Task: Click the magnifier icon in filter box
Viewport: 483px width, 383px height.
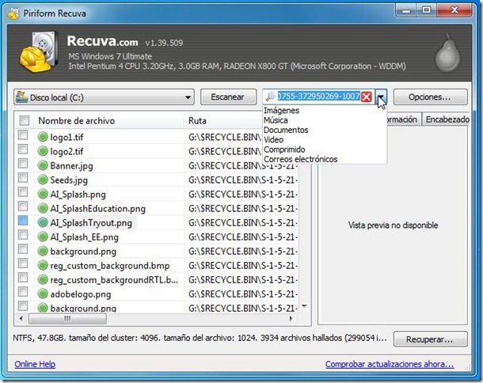Action: 270,97
